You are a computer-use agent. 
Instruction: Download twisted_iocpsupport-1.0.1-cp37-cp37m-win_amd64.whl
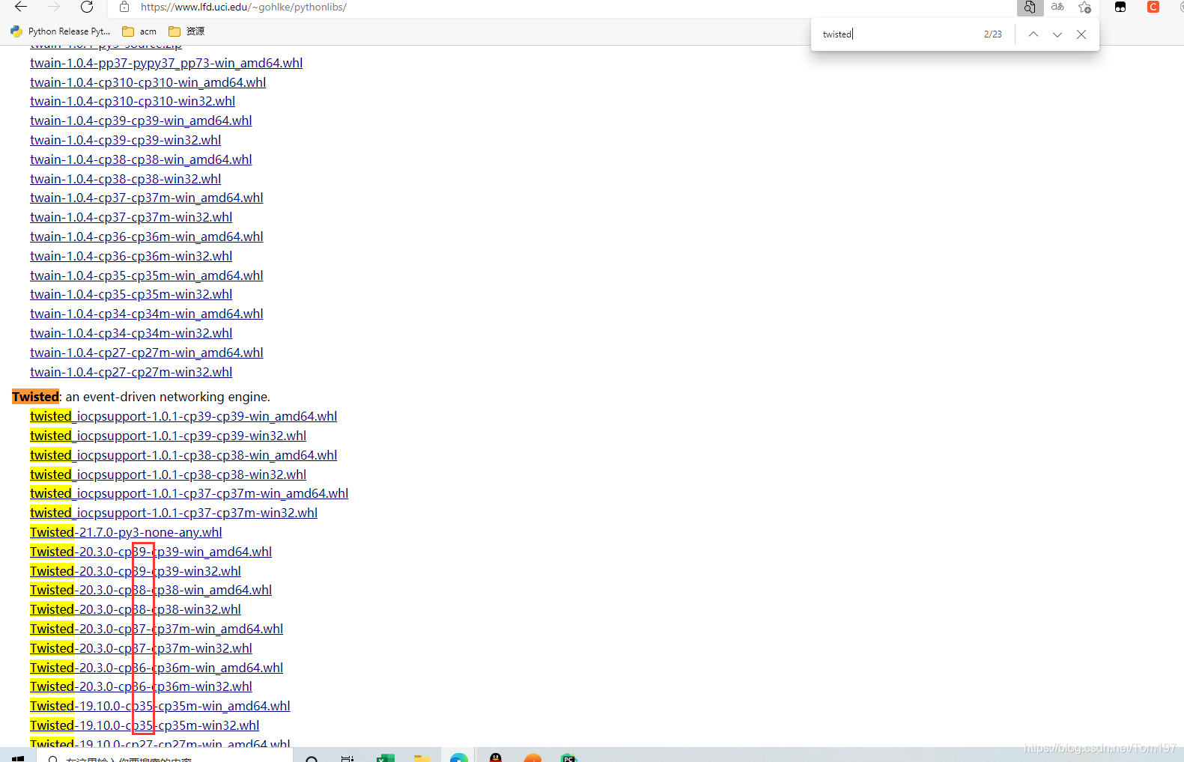tap(189, 493)
